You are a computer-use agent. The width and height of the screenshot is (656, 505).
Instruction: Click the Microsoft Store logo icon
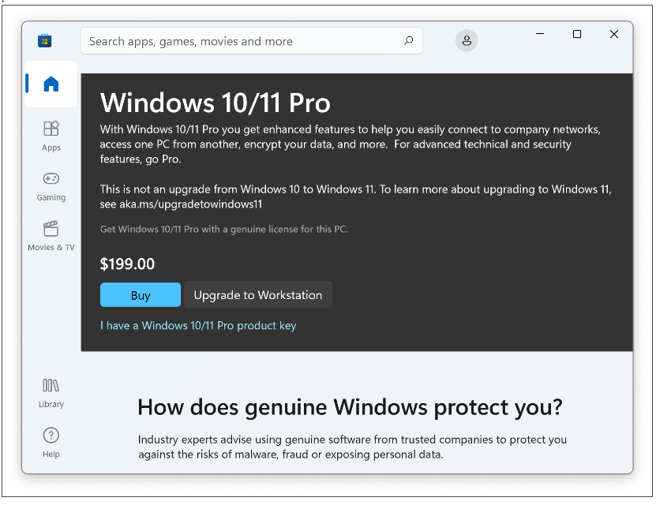pos(45,41)
